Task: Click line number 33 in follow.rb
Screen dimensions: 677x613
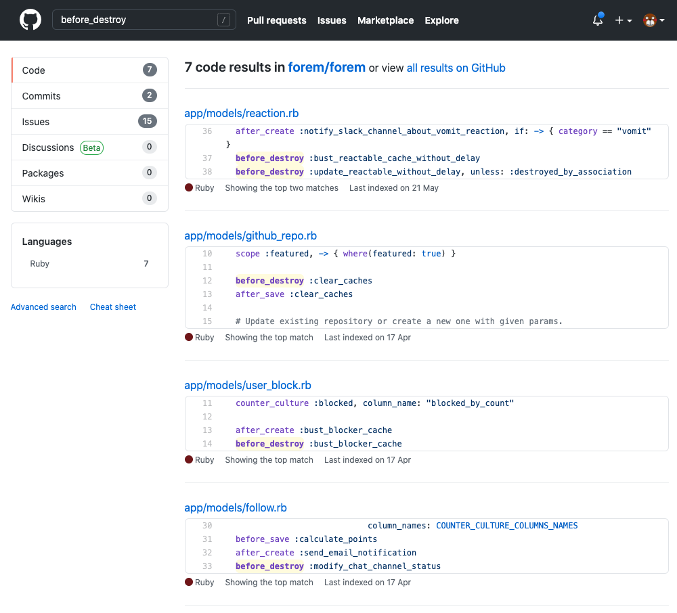Action: 207,566
